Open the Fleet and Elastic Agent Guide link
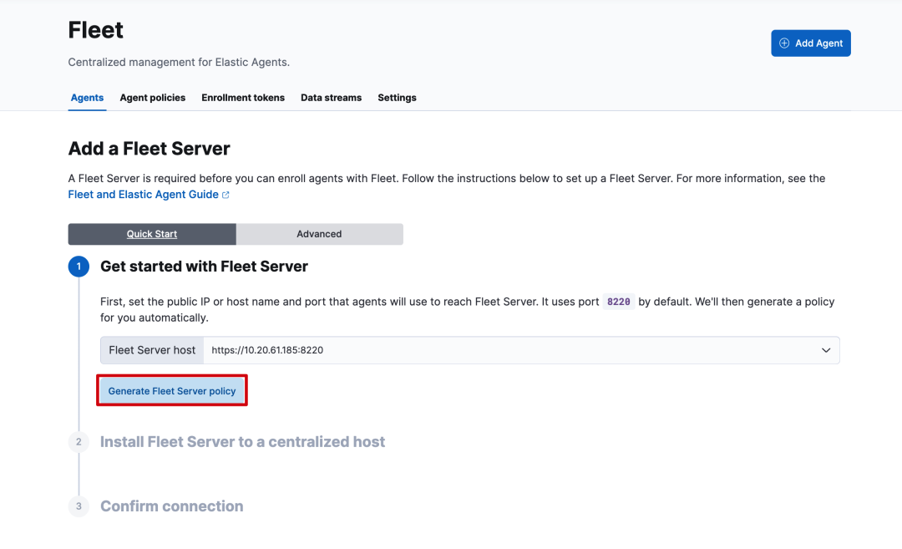The image size is (902, 549). click(143, 195)
